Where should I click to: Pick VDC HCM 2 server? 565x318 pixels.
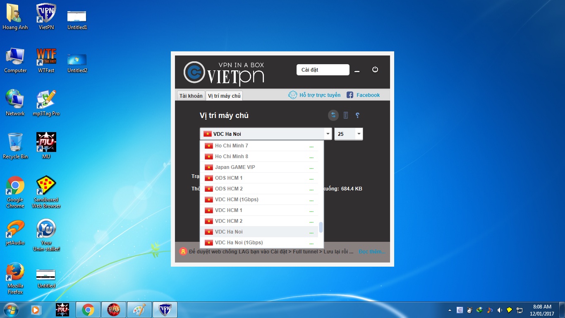coord(259,221)
